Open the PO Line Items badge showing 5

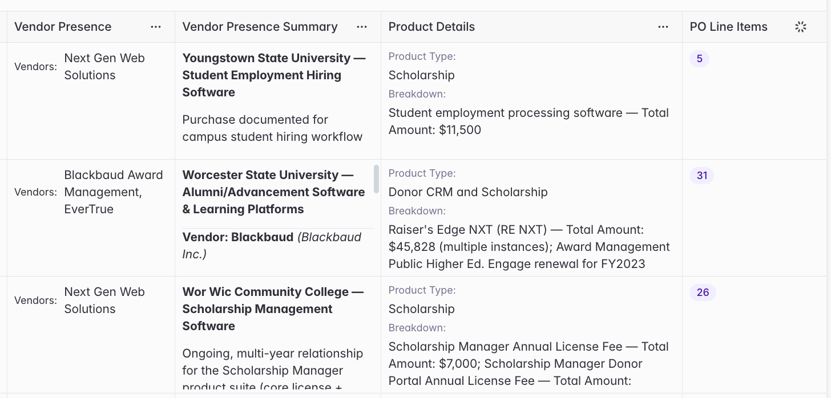699,59
